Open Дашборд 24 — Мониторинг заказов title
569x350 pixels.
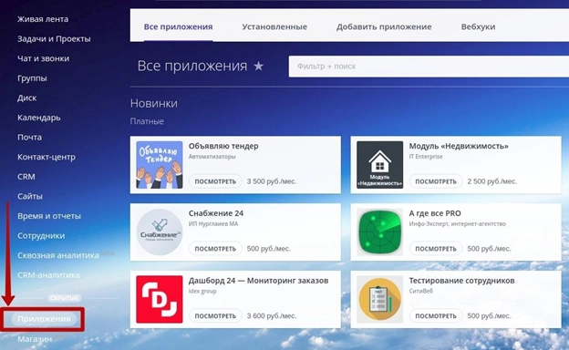(258, 281)
